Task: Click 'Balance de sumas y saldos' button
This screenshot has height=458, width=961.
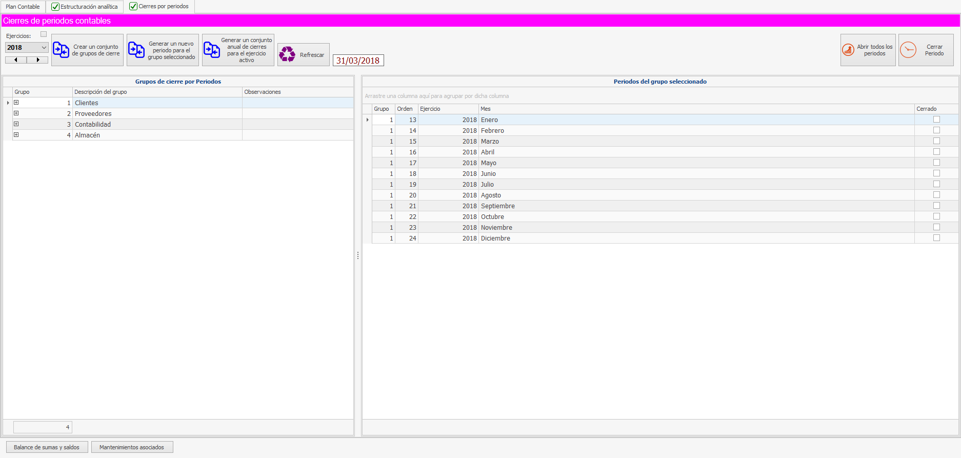Action: 47,447
